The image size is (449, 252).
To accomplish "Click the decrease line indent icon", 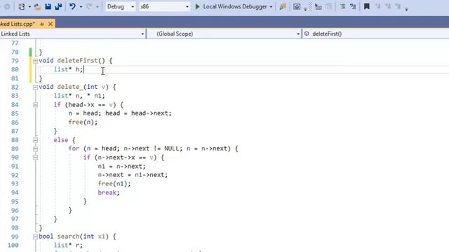I will pyautogui.click(x=342, y=6).
